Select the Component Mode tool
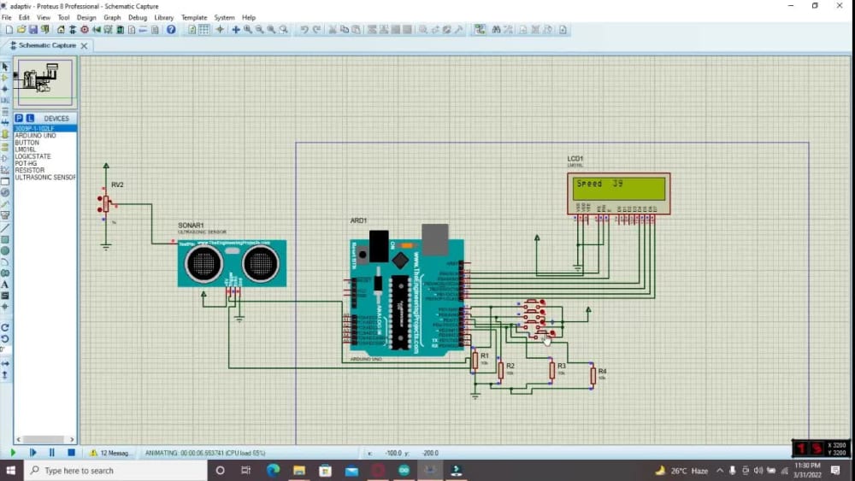This screenshot has height=481, width=855. [5, 78]
